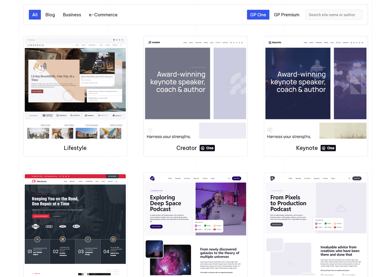Toggle the Blog category filter
Image resolution: width=391 pixels, height=277 pixels.
tap(50, 14)
